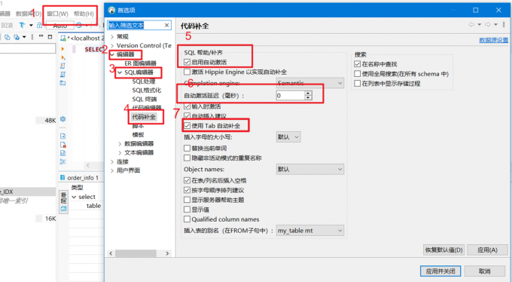This screenshot has width=512, height=282.
Task: Click the execute statement in new tab icon
Action: [63, 57]
